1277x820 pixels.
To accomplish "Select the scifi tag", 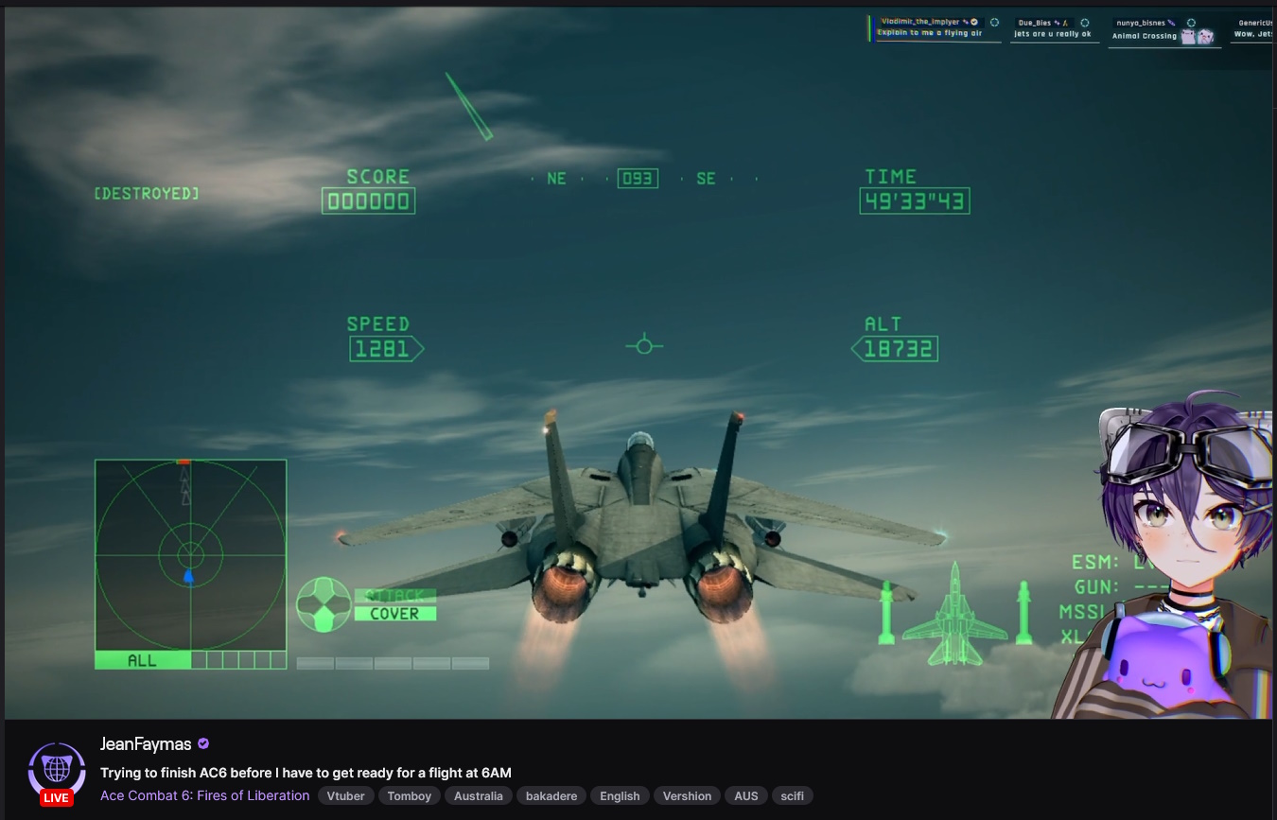I will (793, 796).
